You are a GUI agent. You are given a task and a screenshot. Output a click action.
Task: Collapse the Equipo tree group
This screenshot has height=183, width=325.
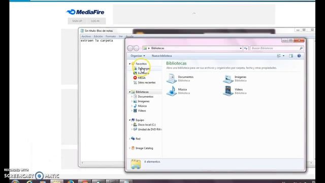[130, 120]
